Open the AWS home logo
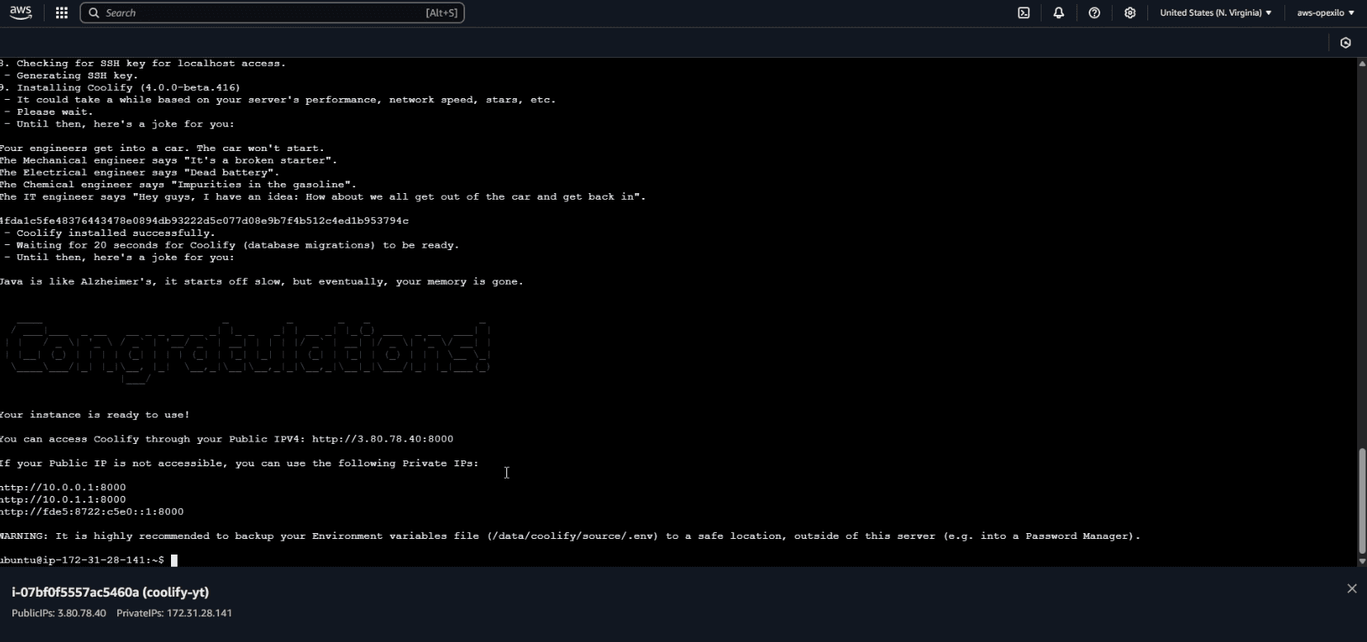The image size is (1367, 642). click(x=21, y=12)
